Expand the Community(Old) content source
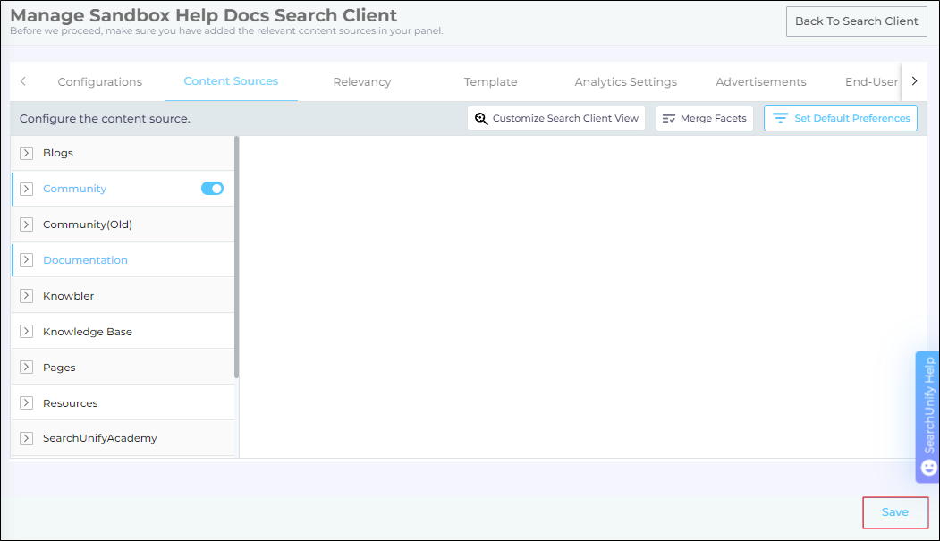Screen dimensions: 940x541 [x=26, y=224]
